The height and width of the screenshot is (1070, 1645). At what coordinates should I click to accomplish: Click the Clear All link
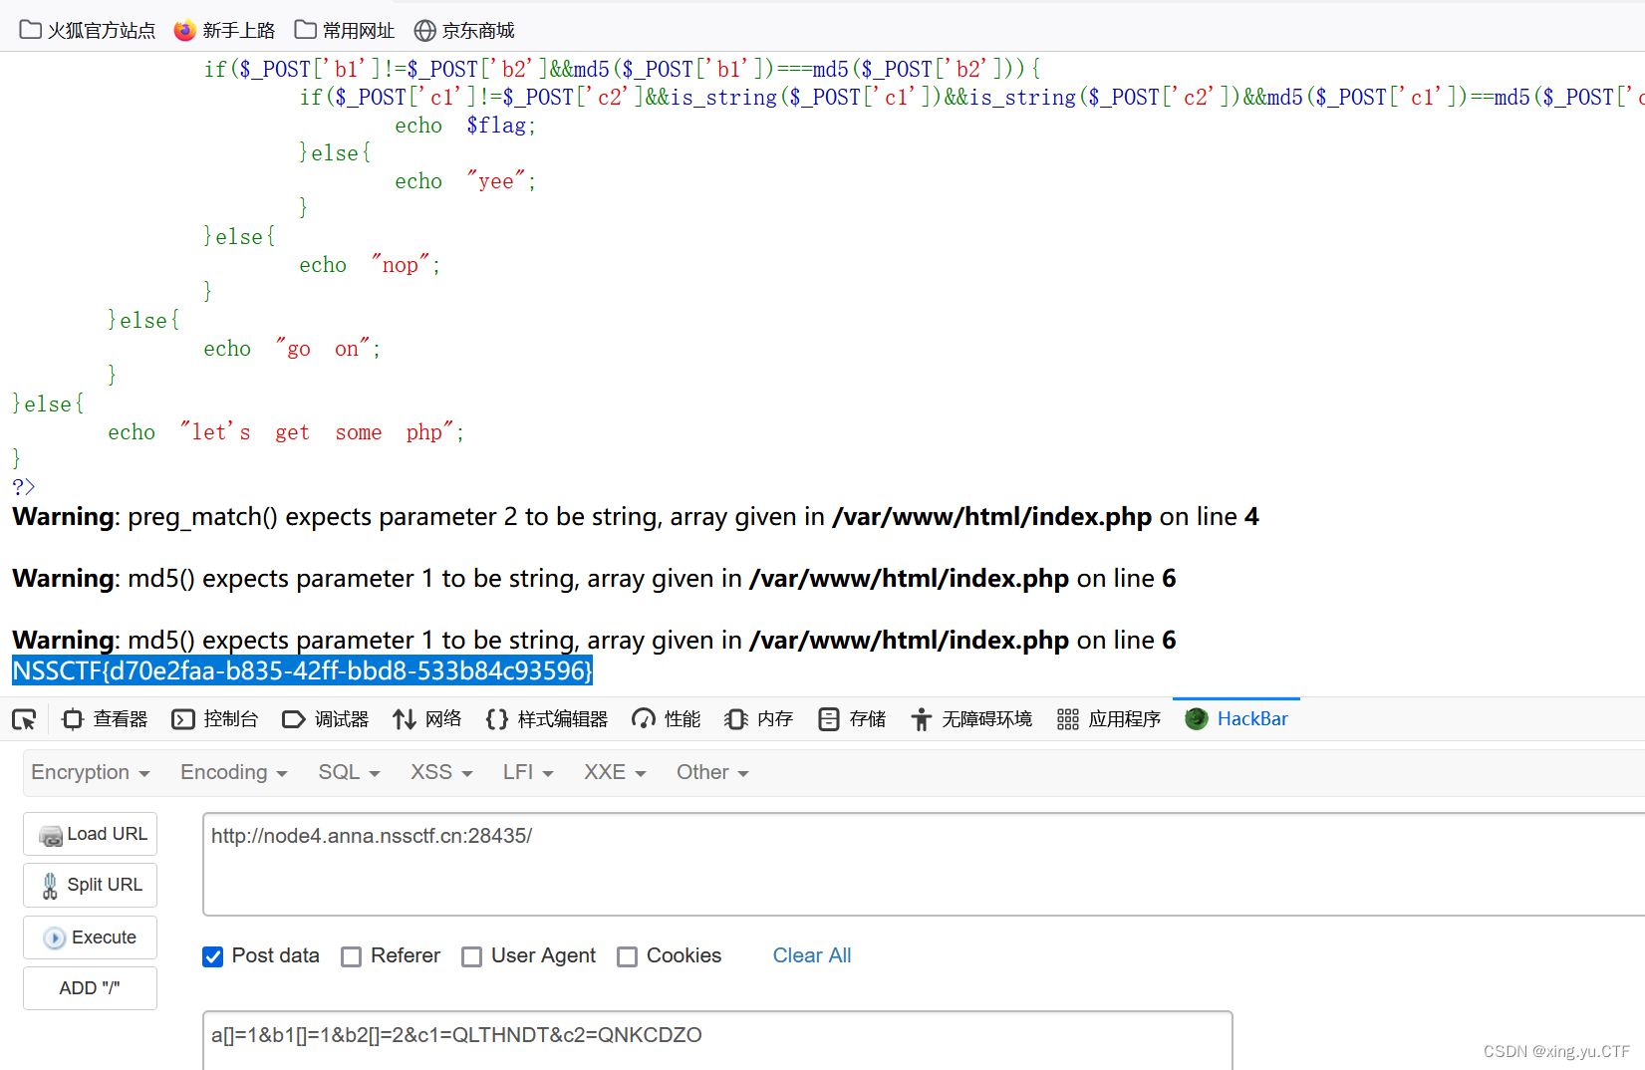point(811,956)
